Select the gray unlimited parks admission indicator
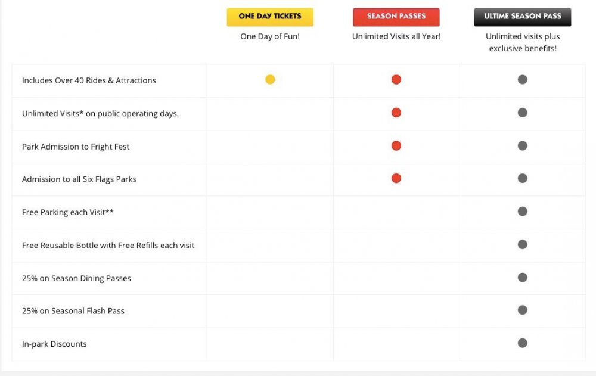This screenshot has height=376, width=596. click(522, 178)
